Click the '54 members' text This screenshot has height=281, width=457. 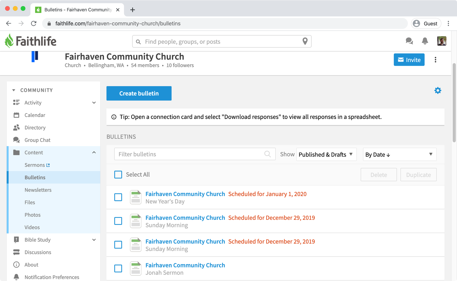tap(145, 65)
